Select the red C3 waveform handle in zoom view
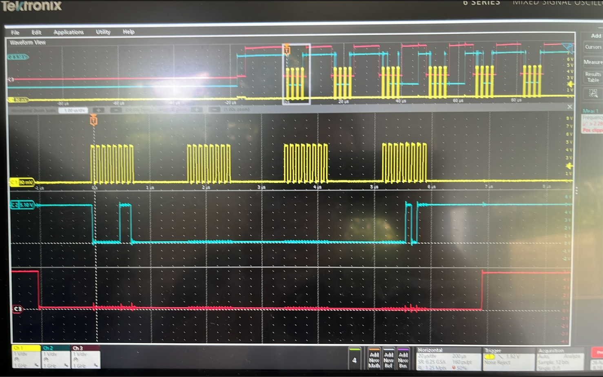603x377 pixels. coord(18,309)
